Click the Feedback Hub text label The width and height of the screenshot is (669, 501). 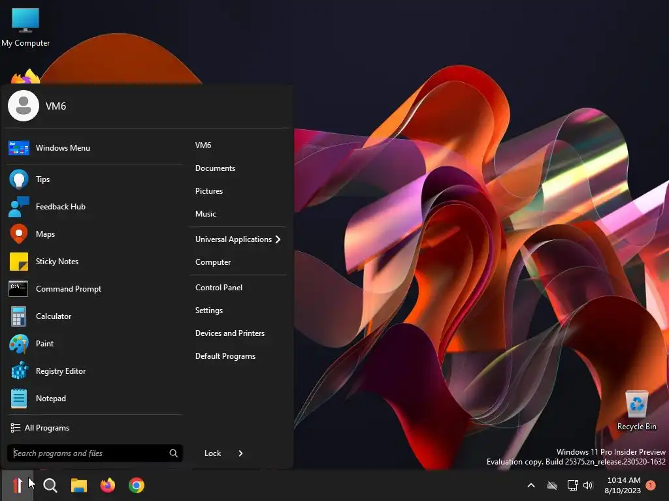(61, 207)
